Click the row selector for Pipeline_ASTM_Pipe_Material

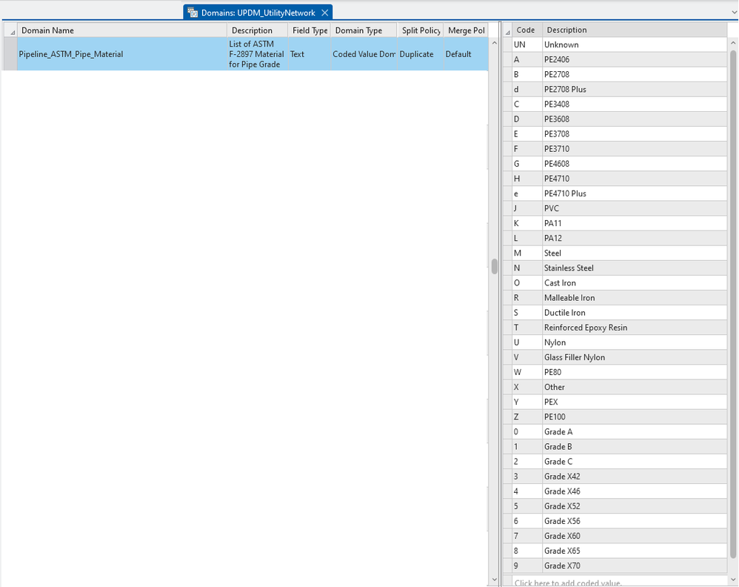[x=10, y=54]
